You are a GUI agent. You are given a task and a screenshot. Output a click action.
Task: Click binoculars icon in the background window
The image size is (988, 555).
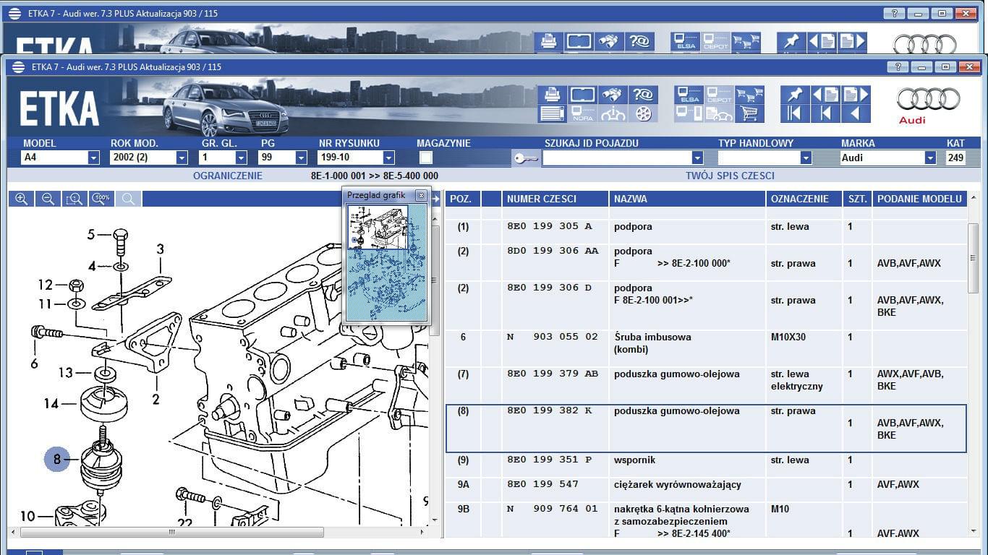coord(609,41)
